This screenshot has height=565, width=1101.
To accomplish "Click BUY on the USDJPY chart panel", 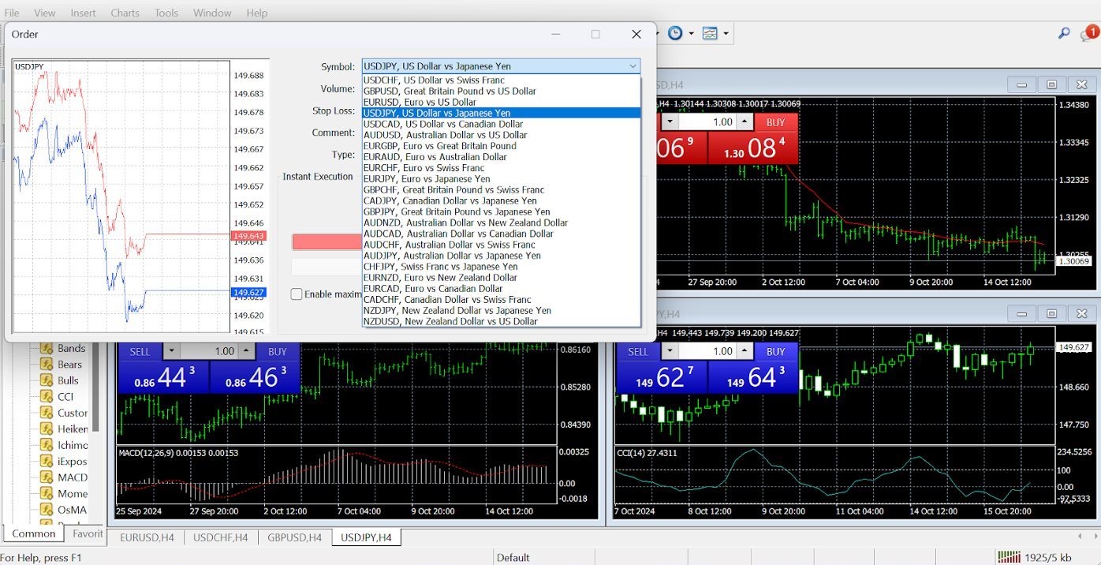I will [x=776, y=352].
